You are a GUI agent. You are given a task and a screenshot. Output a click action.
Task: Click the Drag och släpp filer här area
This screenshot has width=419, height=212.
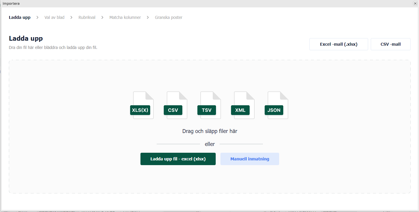click(x=209, y=131)
